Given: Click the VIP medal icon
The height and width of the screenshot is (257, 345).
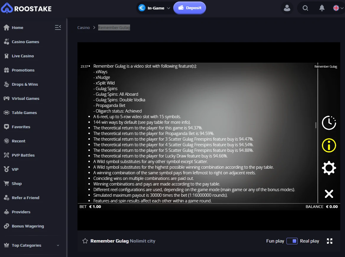Looking at the screenshot, I should [x=7, y=169].
